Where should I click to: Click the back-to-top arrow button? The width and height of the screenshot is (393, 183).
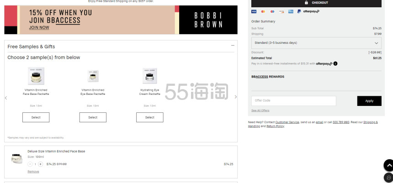(389, 165)
